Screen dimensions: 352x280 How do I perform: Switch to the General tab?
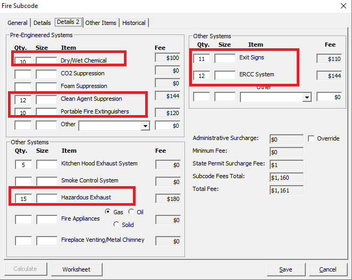(18, 23)
